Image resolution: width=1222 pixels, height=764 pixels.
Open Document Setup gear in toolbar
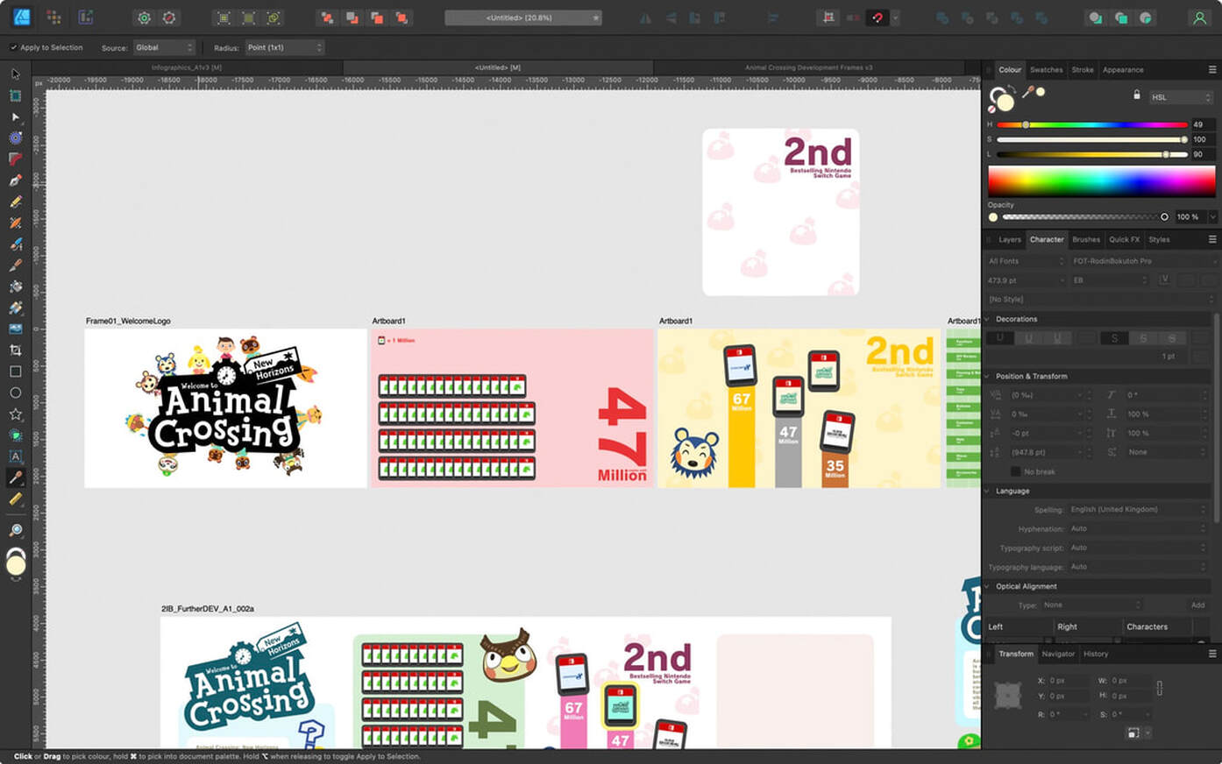(145, 18)
